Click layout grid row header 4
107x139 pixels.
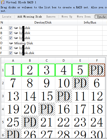coord(3,109)
